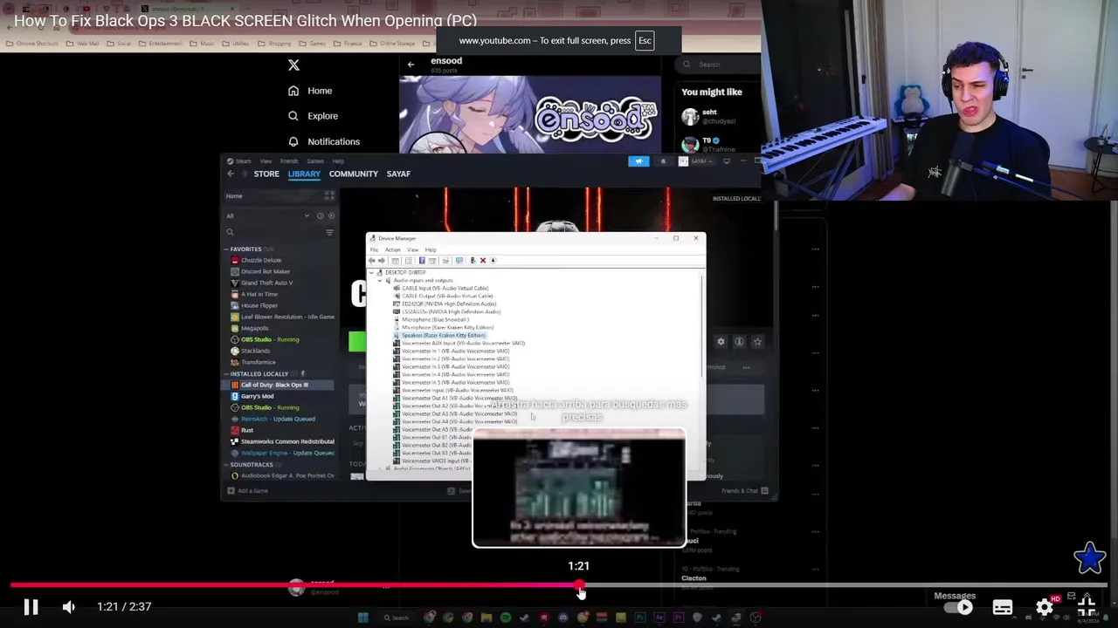Click Device Manager help toolbar icon

pyautogui.click(x=422, y=261)
